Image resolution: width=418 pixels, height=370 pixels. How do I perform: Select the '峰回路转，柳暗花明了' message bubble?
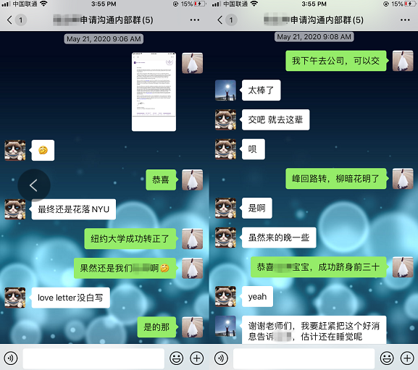[x=336, y=178]
